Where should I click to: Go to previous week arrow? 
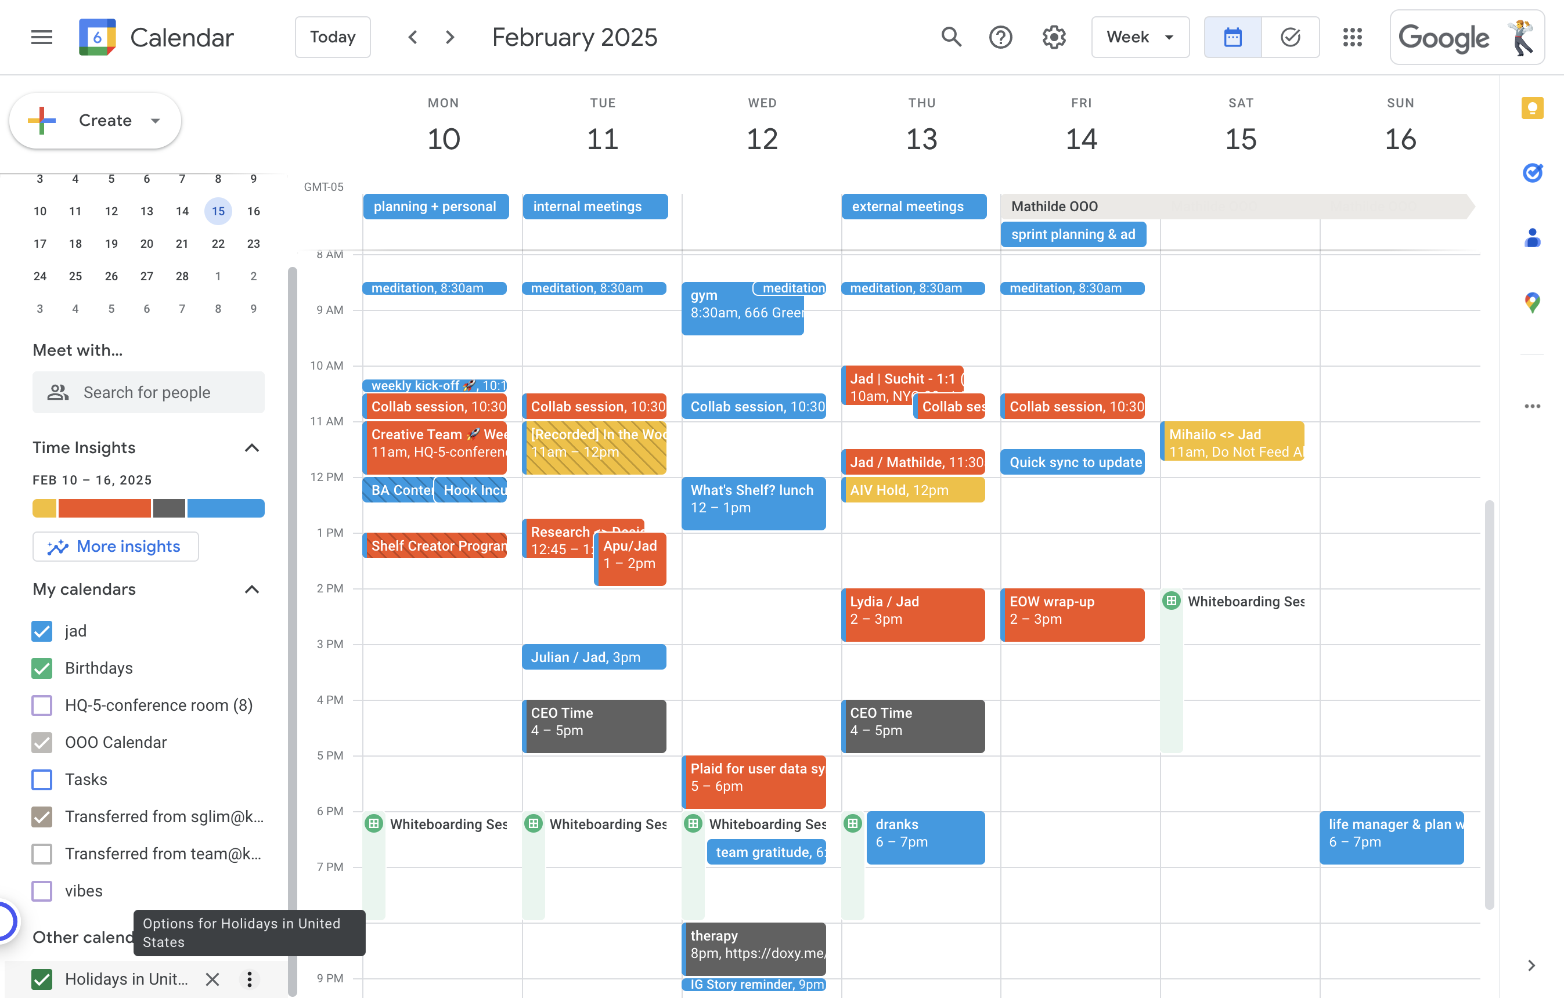(x=412, y=37)
